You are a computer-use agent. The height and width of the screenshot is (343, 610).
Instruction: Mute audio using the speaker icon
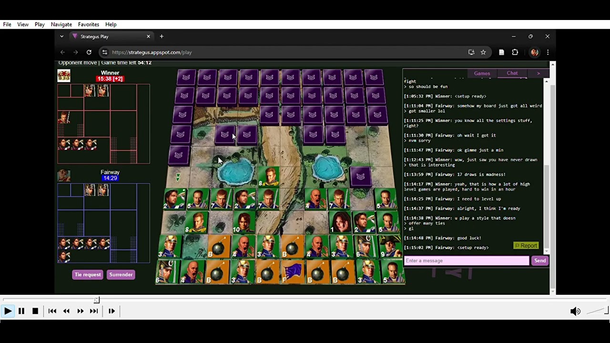coord(575,311)
